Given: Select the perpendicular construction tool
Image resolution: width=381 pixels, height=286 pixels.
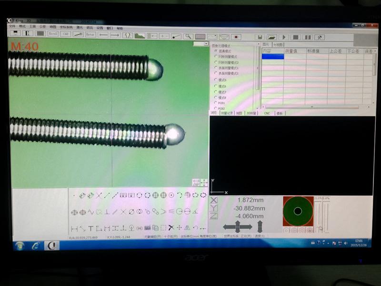Looking at the screenshot, I should [x=107, y=211].
